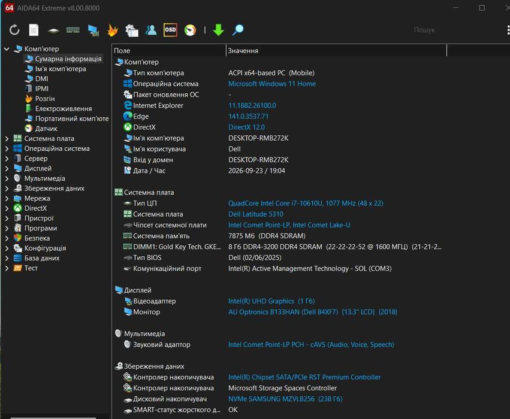Screen dimensions: 510x419
Task: Collapse the Комп'ютер tree node
Action: pyautogui.click(x=7, y=49)
